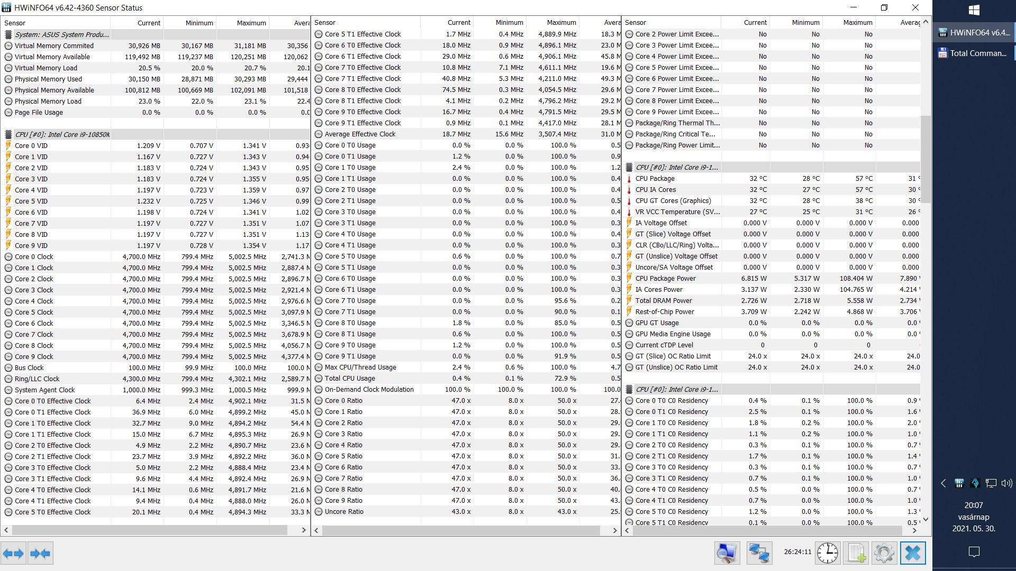Select the Core 2 Power Limit Exceeded row
The width and height of the screenshot is (1016, 571).
772,34
